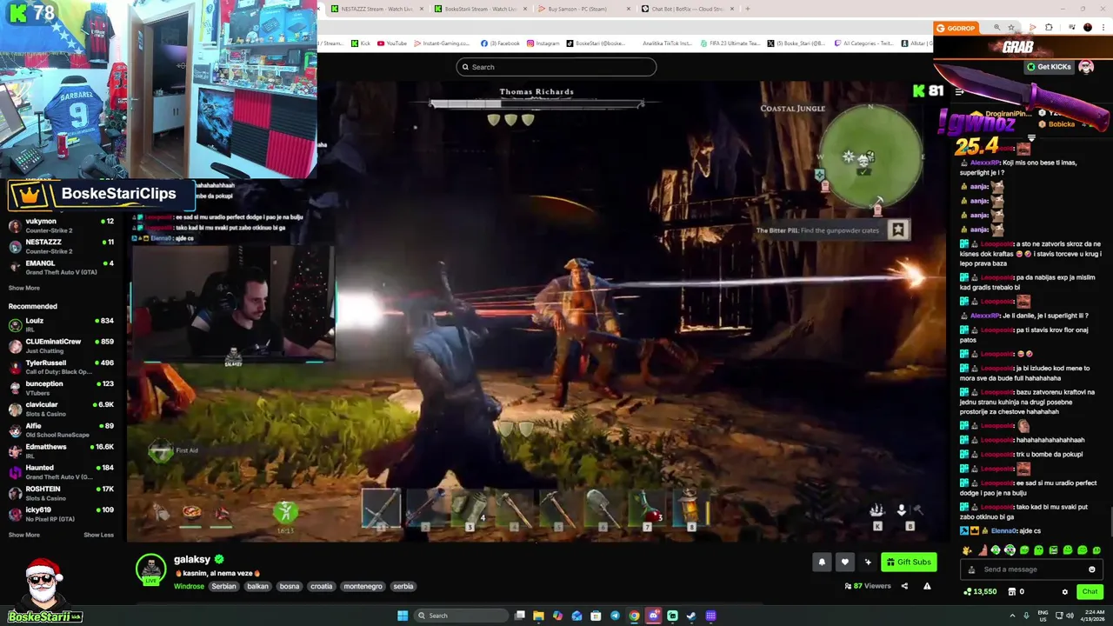Show hidden system tray icons
Image resolution: width=1113 pixels, height=626 pixels.
click(1011, 616)
